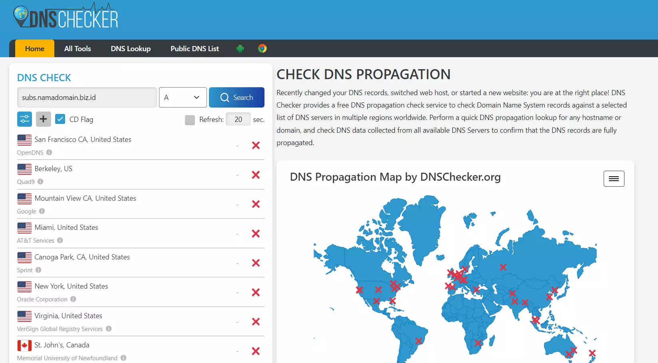Viewport: 658px width, 363px height.
Task: Open the Android app icon link
Action: pos(240,48)
